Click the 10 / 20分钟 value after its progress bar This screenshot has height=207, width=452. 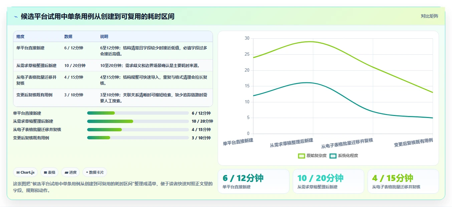pyautogui.click(x=202, y=121)
